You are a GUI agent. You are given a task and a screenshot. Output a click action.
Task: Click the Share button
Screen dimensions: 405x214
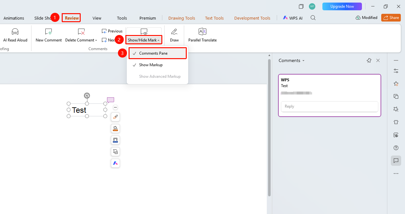coord(391,18)
